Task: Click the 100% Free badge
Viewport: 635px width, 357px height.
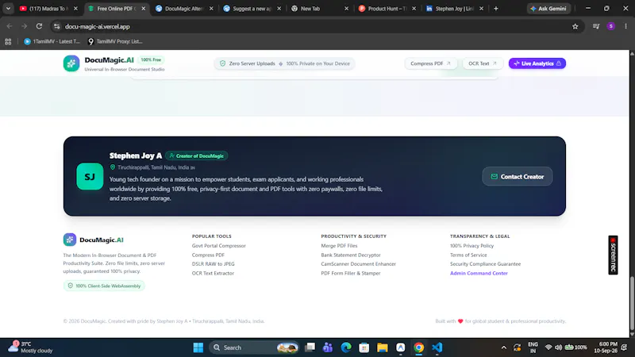Action: coord(151,60)
